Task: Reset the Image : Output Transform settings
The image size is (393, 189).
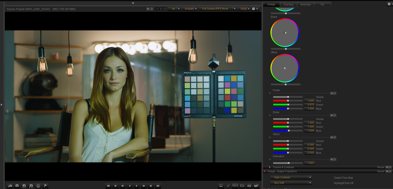Action: (381, 172)
